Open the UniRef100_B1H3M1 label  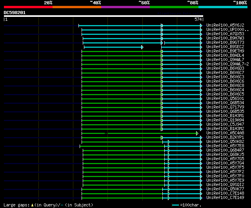[x=225, y=116]
